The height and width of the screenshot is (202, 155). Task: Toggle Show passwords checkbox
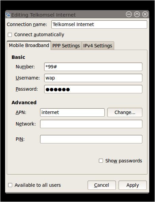[101, 161]
